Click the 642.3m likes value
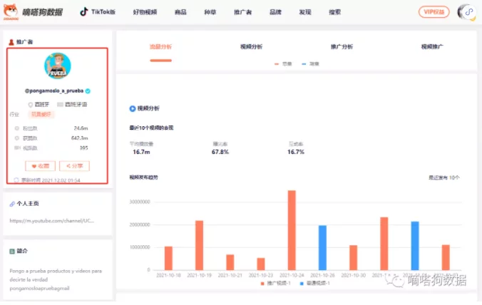 coord(80,138)
